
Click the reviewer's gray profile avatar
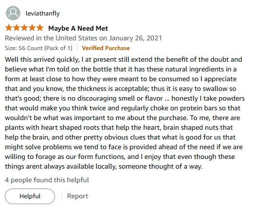pyautogui.click(x=13, y=13)
